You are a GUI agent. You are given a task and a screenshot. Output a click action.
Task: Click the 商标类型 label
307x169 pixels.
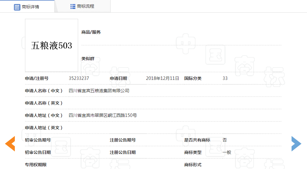tap(193, 152)
